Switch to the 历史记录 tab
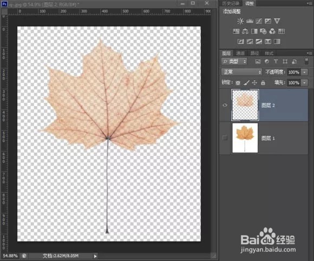 231,3
